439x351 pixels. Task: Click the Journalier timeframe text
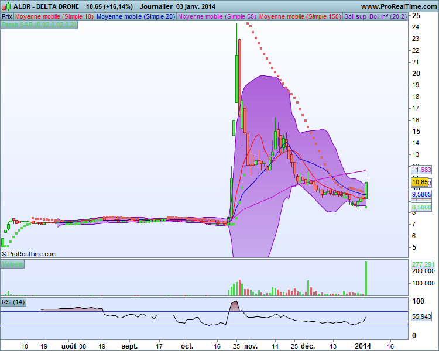click(156, 6)
